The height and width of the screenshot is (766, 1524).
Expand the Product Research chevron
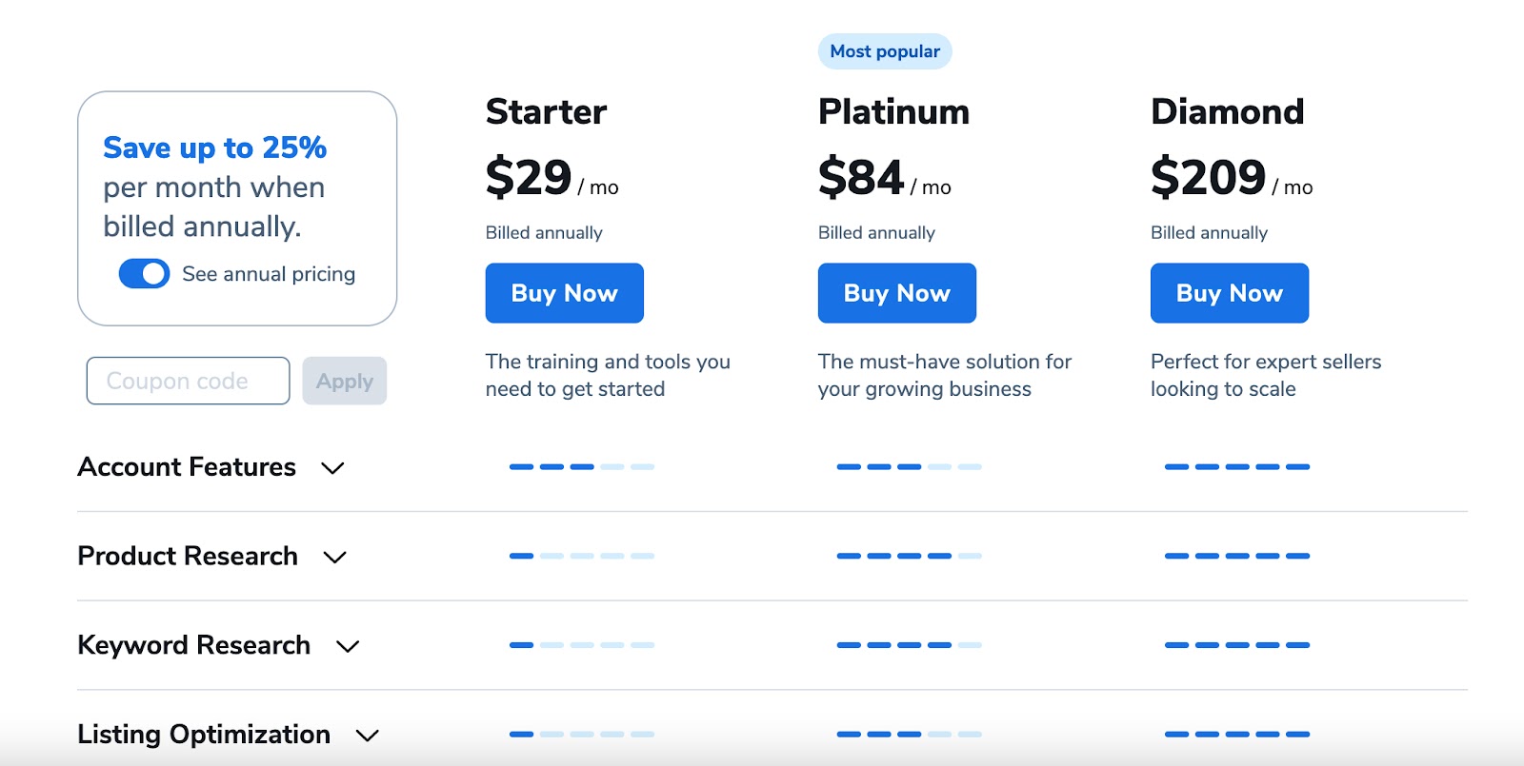334,557
